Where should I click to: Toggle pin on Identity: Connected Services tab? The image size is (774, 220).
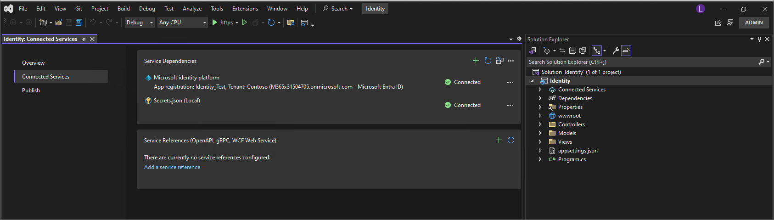point(84,39)
